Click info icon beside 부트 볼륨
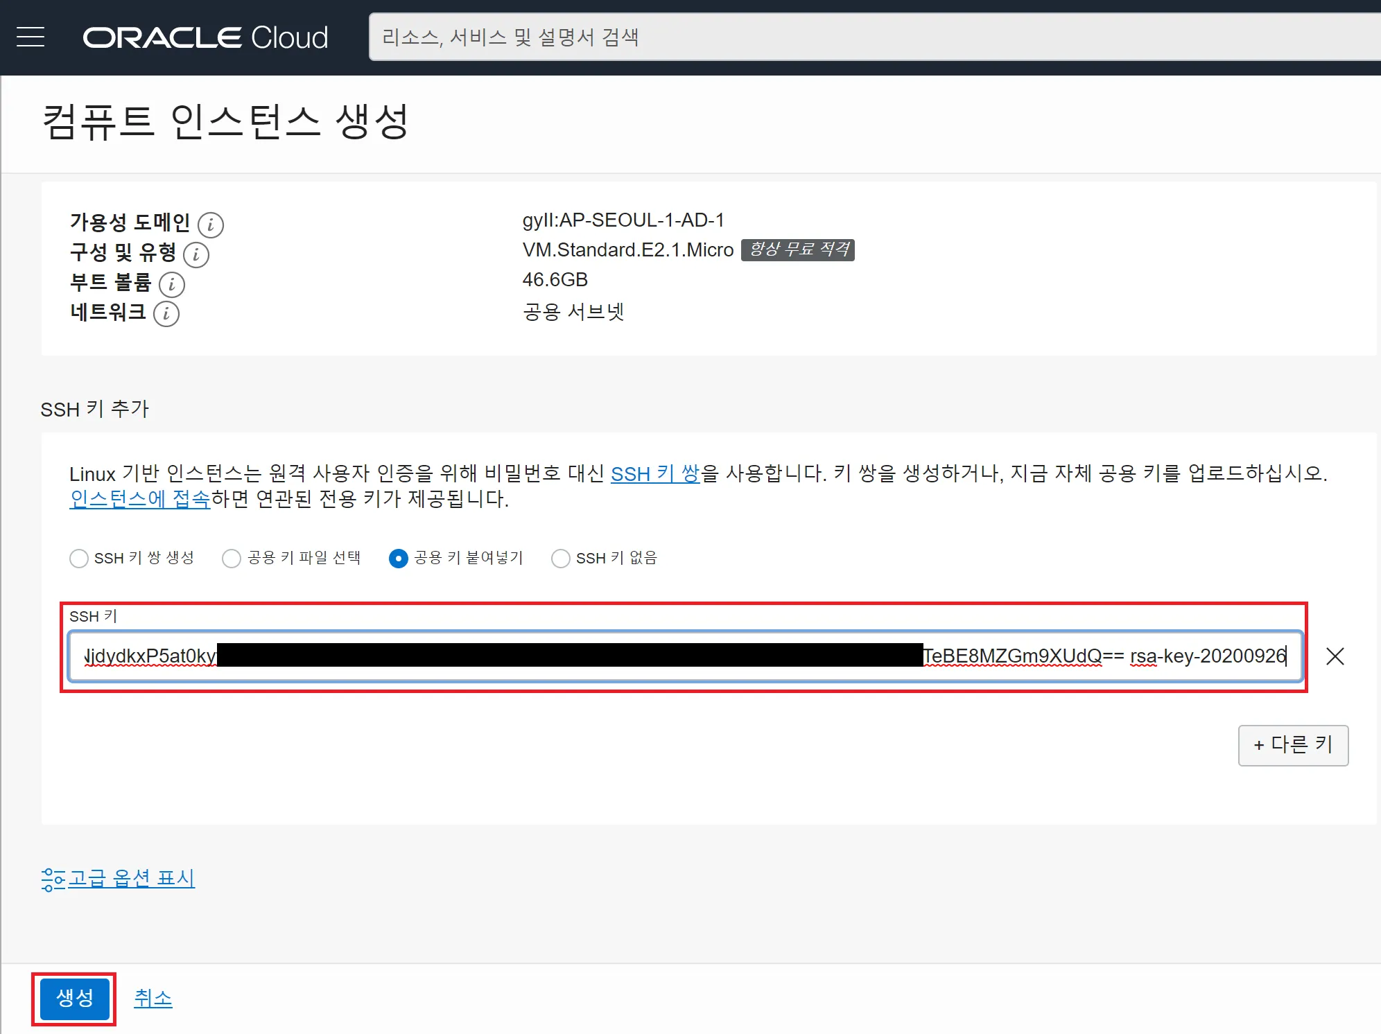This screenshot has width=1381, height=1034. [172, 284]
